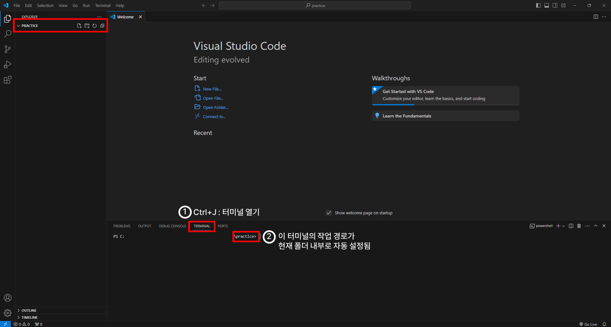Open the Extensions view
Screen dimensions: 611x327
(x=7, y=80)
